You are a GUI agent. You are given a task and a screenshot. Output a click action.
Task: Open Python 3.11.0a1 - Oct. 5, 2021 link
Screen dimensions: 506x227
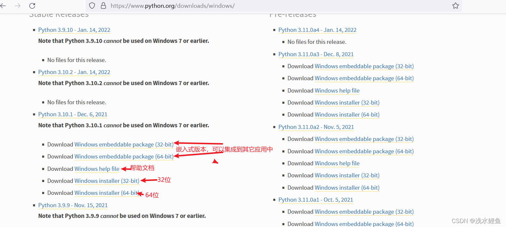pyautogui.click(x=316, y=200)
